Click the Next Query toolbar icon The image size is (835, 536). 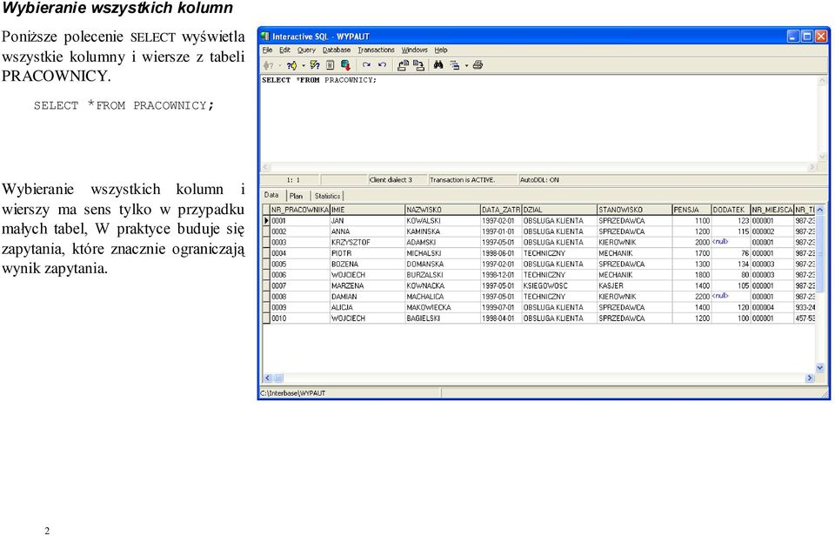coord(291,65)
